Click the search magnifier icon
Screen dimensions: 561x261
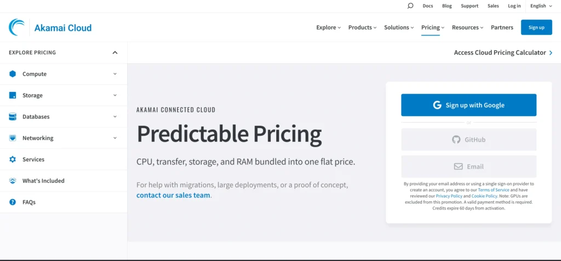tap(410, 6)
